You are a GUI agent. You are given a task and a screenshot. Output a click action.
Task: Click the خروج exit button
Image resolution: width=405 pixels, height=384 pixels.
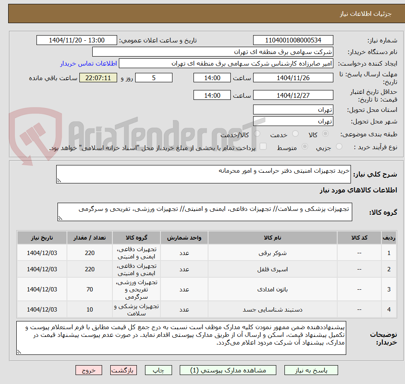88,370
